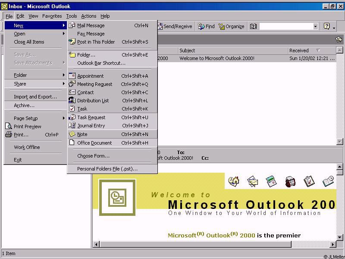Click the Meeting Request icon
This screenshot has height=259, width=345.
(x=72, y=84)
